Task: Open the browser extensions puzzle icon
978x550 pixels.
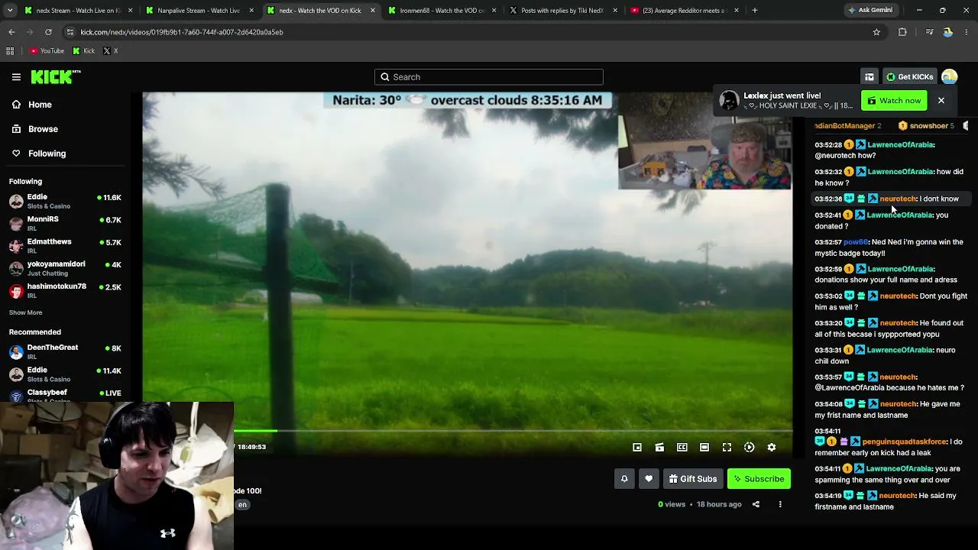Action: (902, 32)
